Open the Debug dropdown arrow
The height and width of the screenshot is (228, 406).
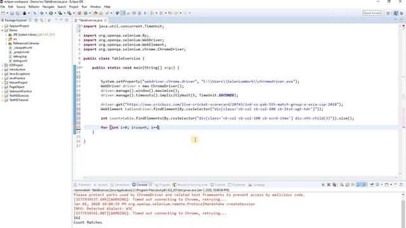[x=46, y=13]
